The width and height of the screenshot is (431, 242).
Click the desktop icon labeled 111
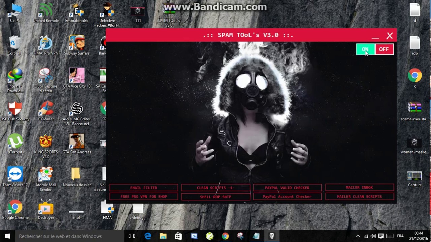click(138, 13)
